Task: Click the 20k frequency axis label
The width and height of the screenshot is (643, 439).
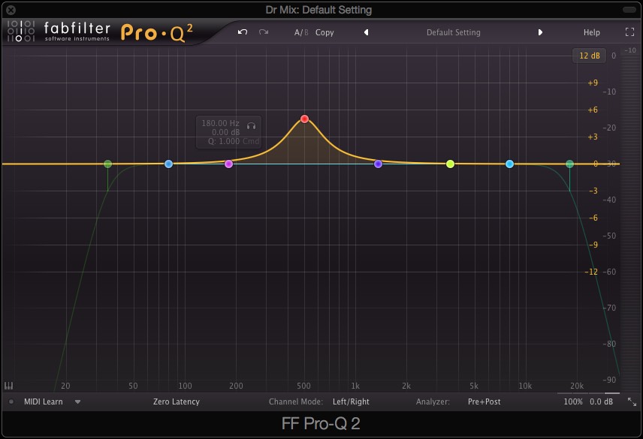Action: click(x=577, y=386)
